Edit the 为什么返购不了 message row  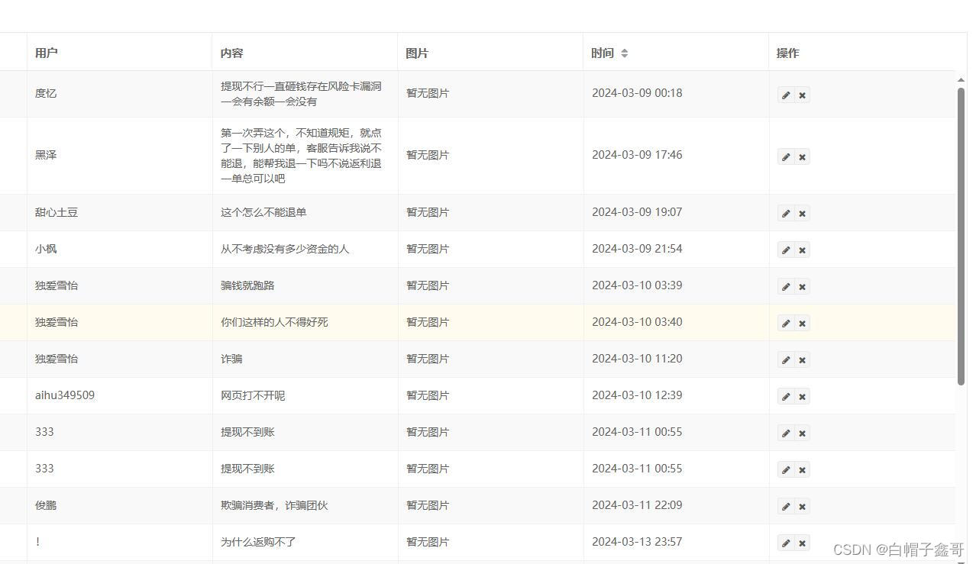pyautogui.click(x=786, y=543)
